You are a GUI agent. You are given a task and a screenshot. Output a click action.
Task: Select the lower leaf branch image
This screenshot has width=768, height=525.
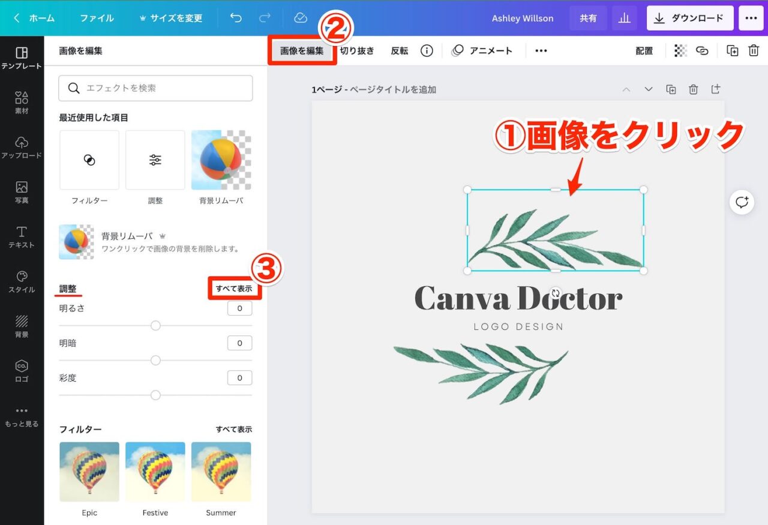(481, 373)
